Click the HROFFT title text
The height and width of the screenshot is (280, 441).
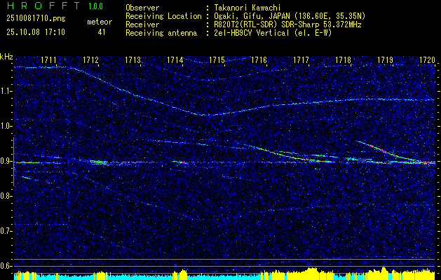click(43, 6)
